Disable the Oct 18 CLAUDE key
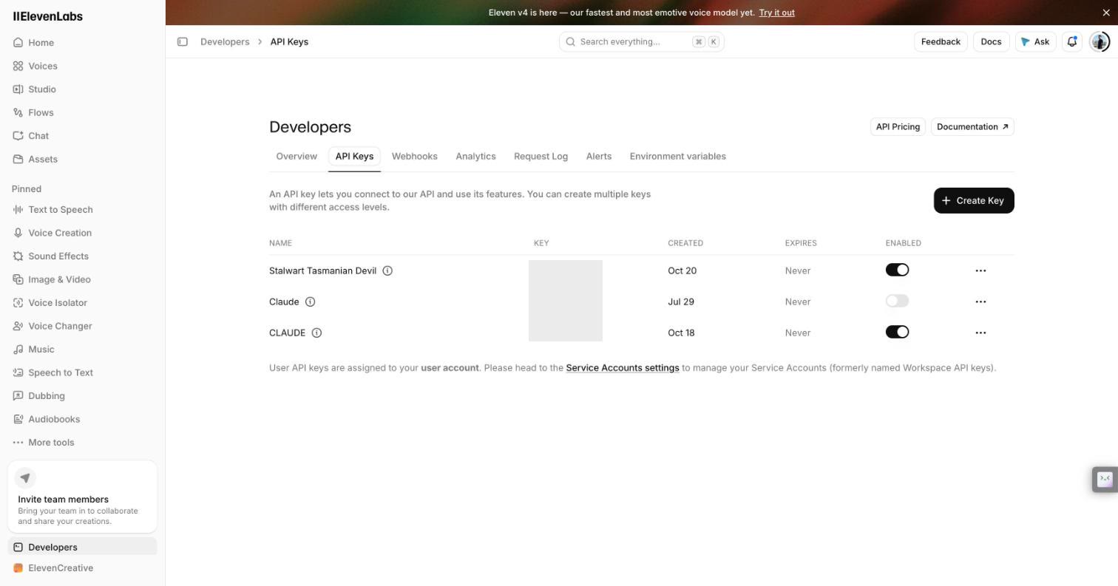The width and height of the screenshot is (1118, 586). tap(897, 333)
